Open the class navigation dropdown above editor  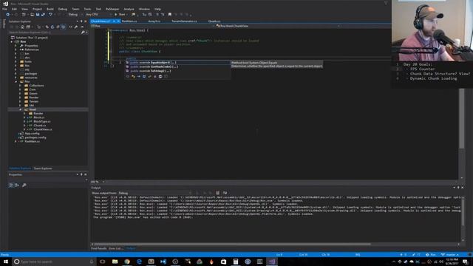[278, 26]
